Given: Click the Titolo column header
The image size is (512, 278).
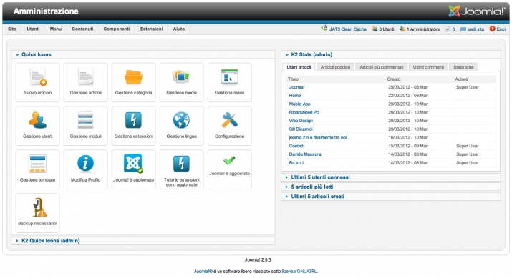Looking at the screenshot, I should 293,79.
